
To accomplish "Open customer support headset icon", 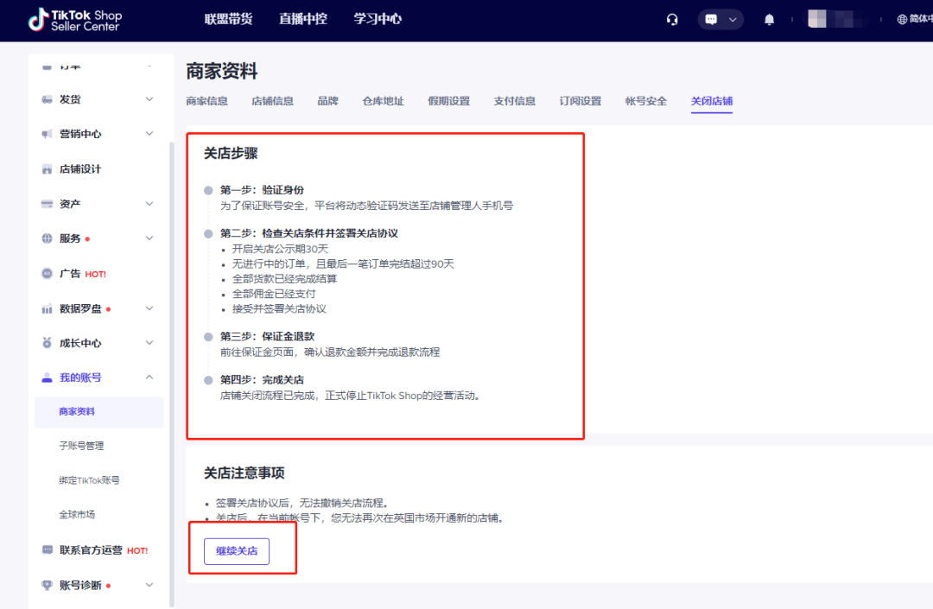I will coord(672,20).
